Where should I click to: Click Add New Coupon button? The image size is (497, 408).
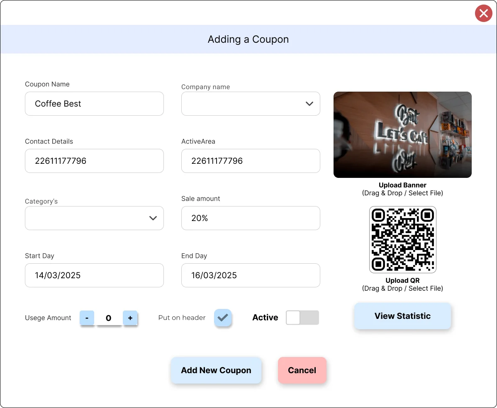tap(216, 370)
